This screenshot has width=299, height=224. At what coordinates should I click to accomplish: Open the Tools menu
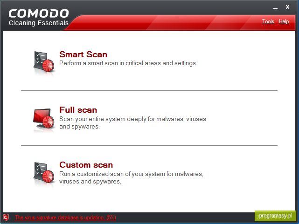(x=268, y=21)
